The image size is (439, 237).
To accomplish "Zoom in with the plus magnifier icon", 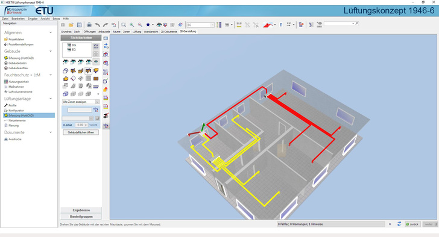I will [131, 25].
